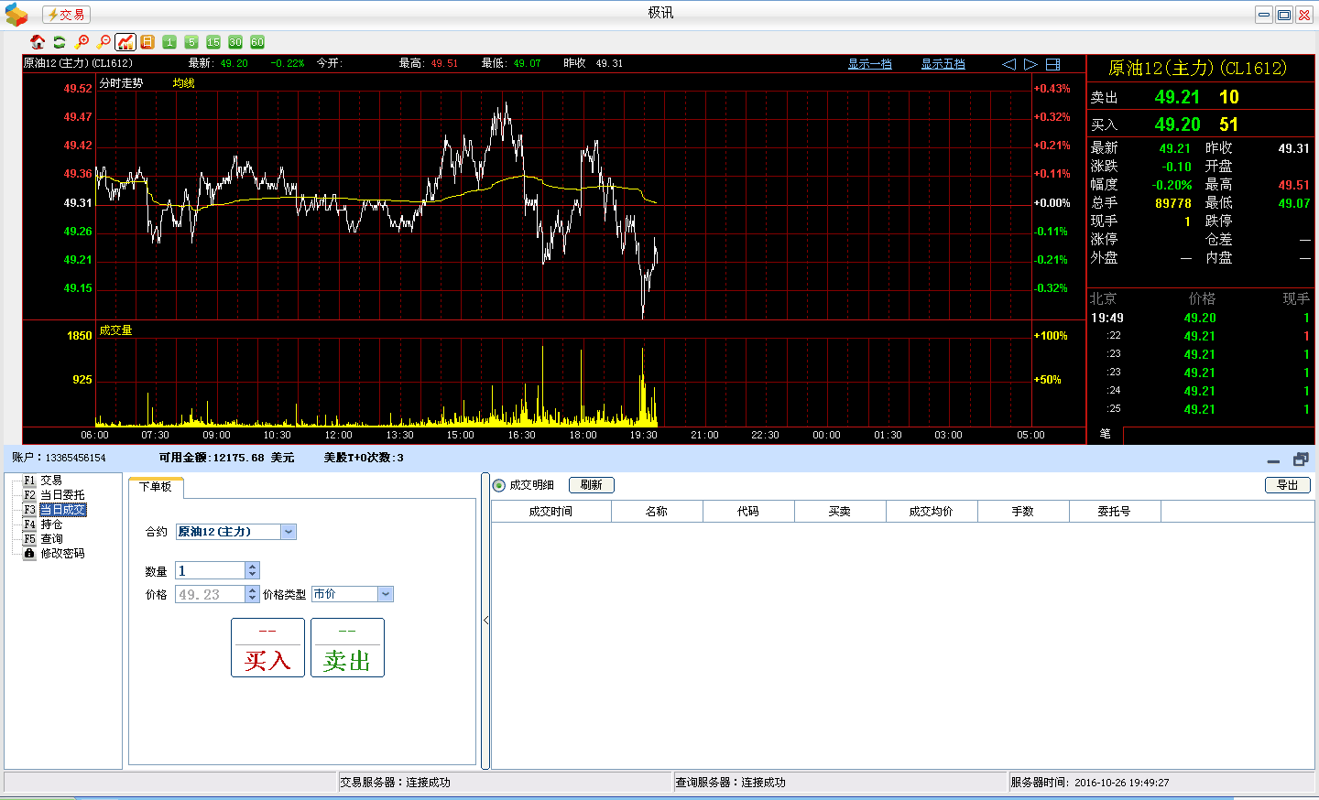This screenshot has width=1319, height=800.
Task: Select the 5-minute period button
Action: 191,42
